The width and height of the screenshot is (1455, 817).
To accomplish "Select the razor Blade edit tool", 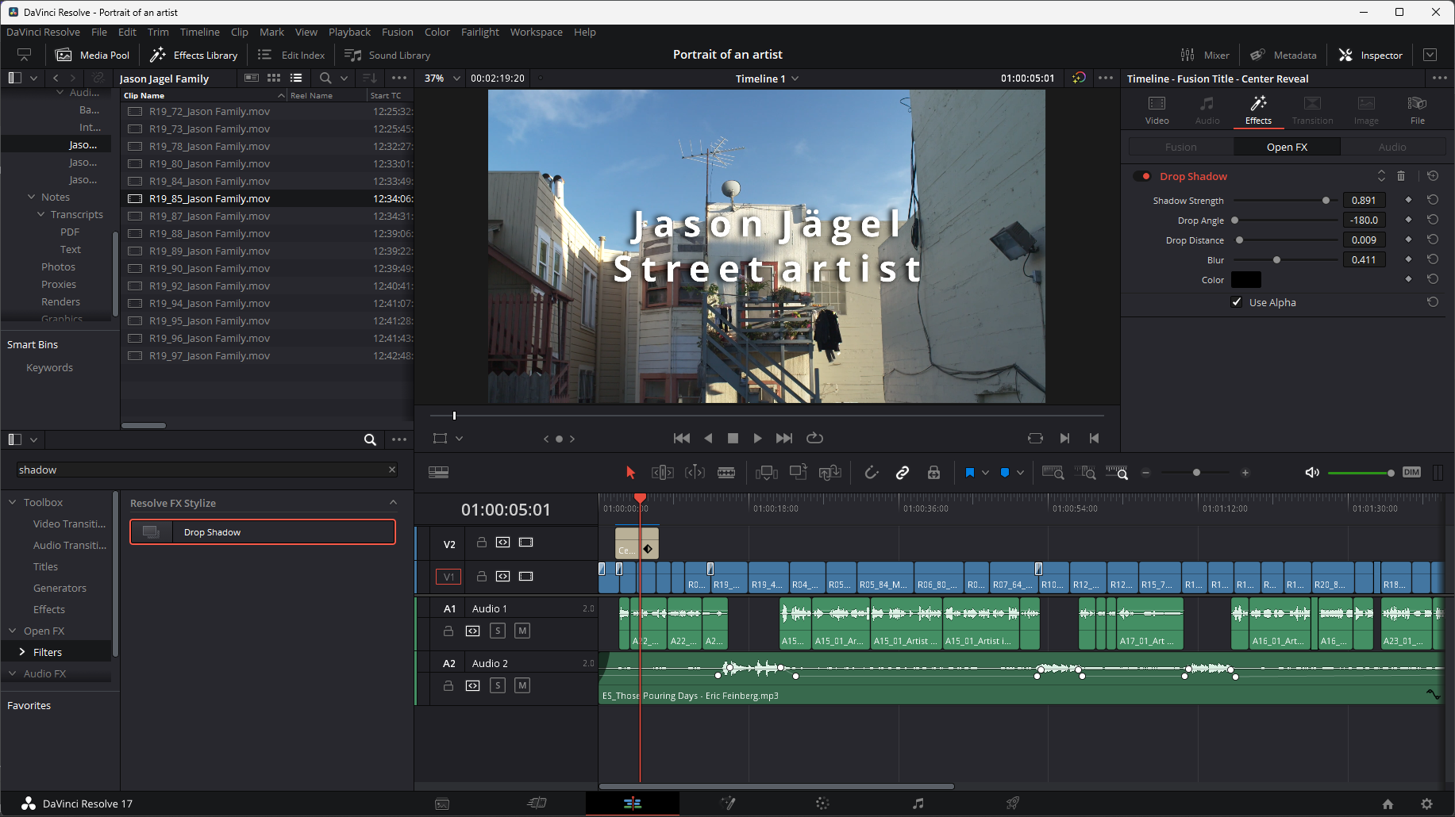I will pyautogui.click(x=726, y=473).
